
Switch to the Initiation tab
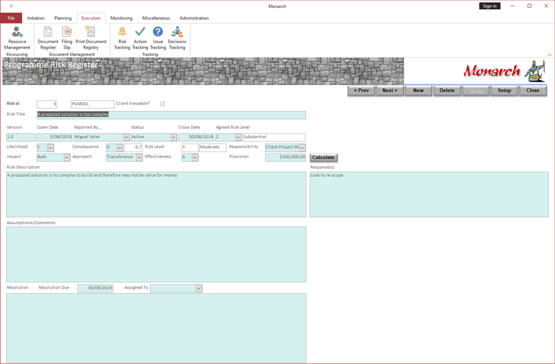click(x=36, y=18)
